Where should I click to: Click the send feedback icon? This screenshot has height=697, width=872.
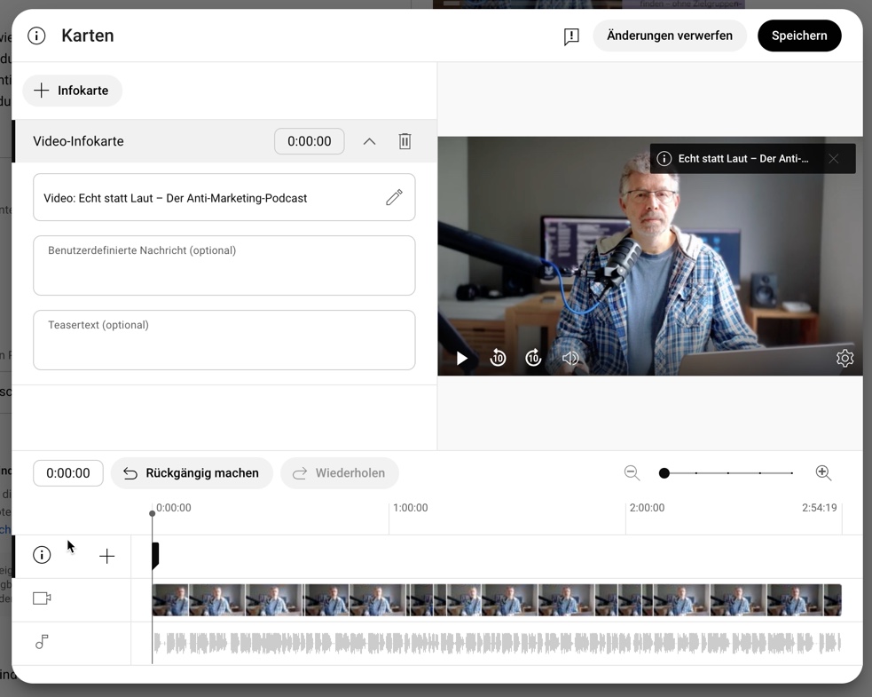point(571,36)
